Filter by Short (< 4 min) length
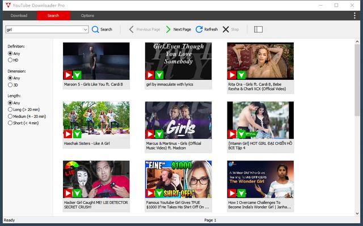 10,123
